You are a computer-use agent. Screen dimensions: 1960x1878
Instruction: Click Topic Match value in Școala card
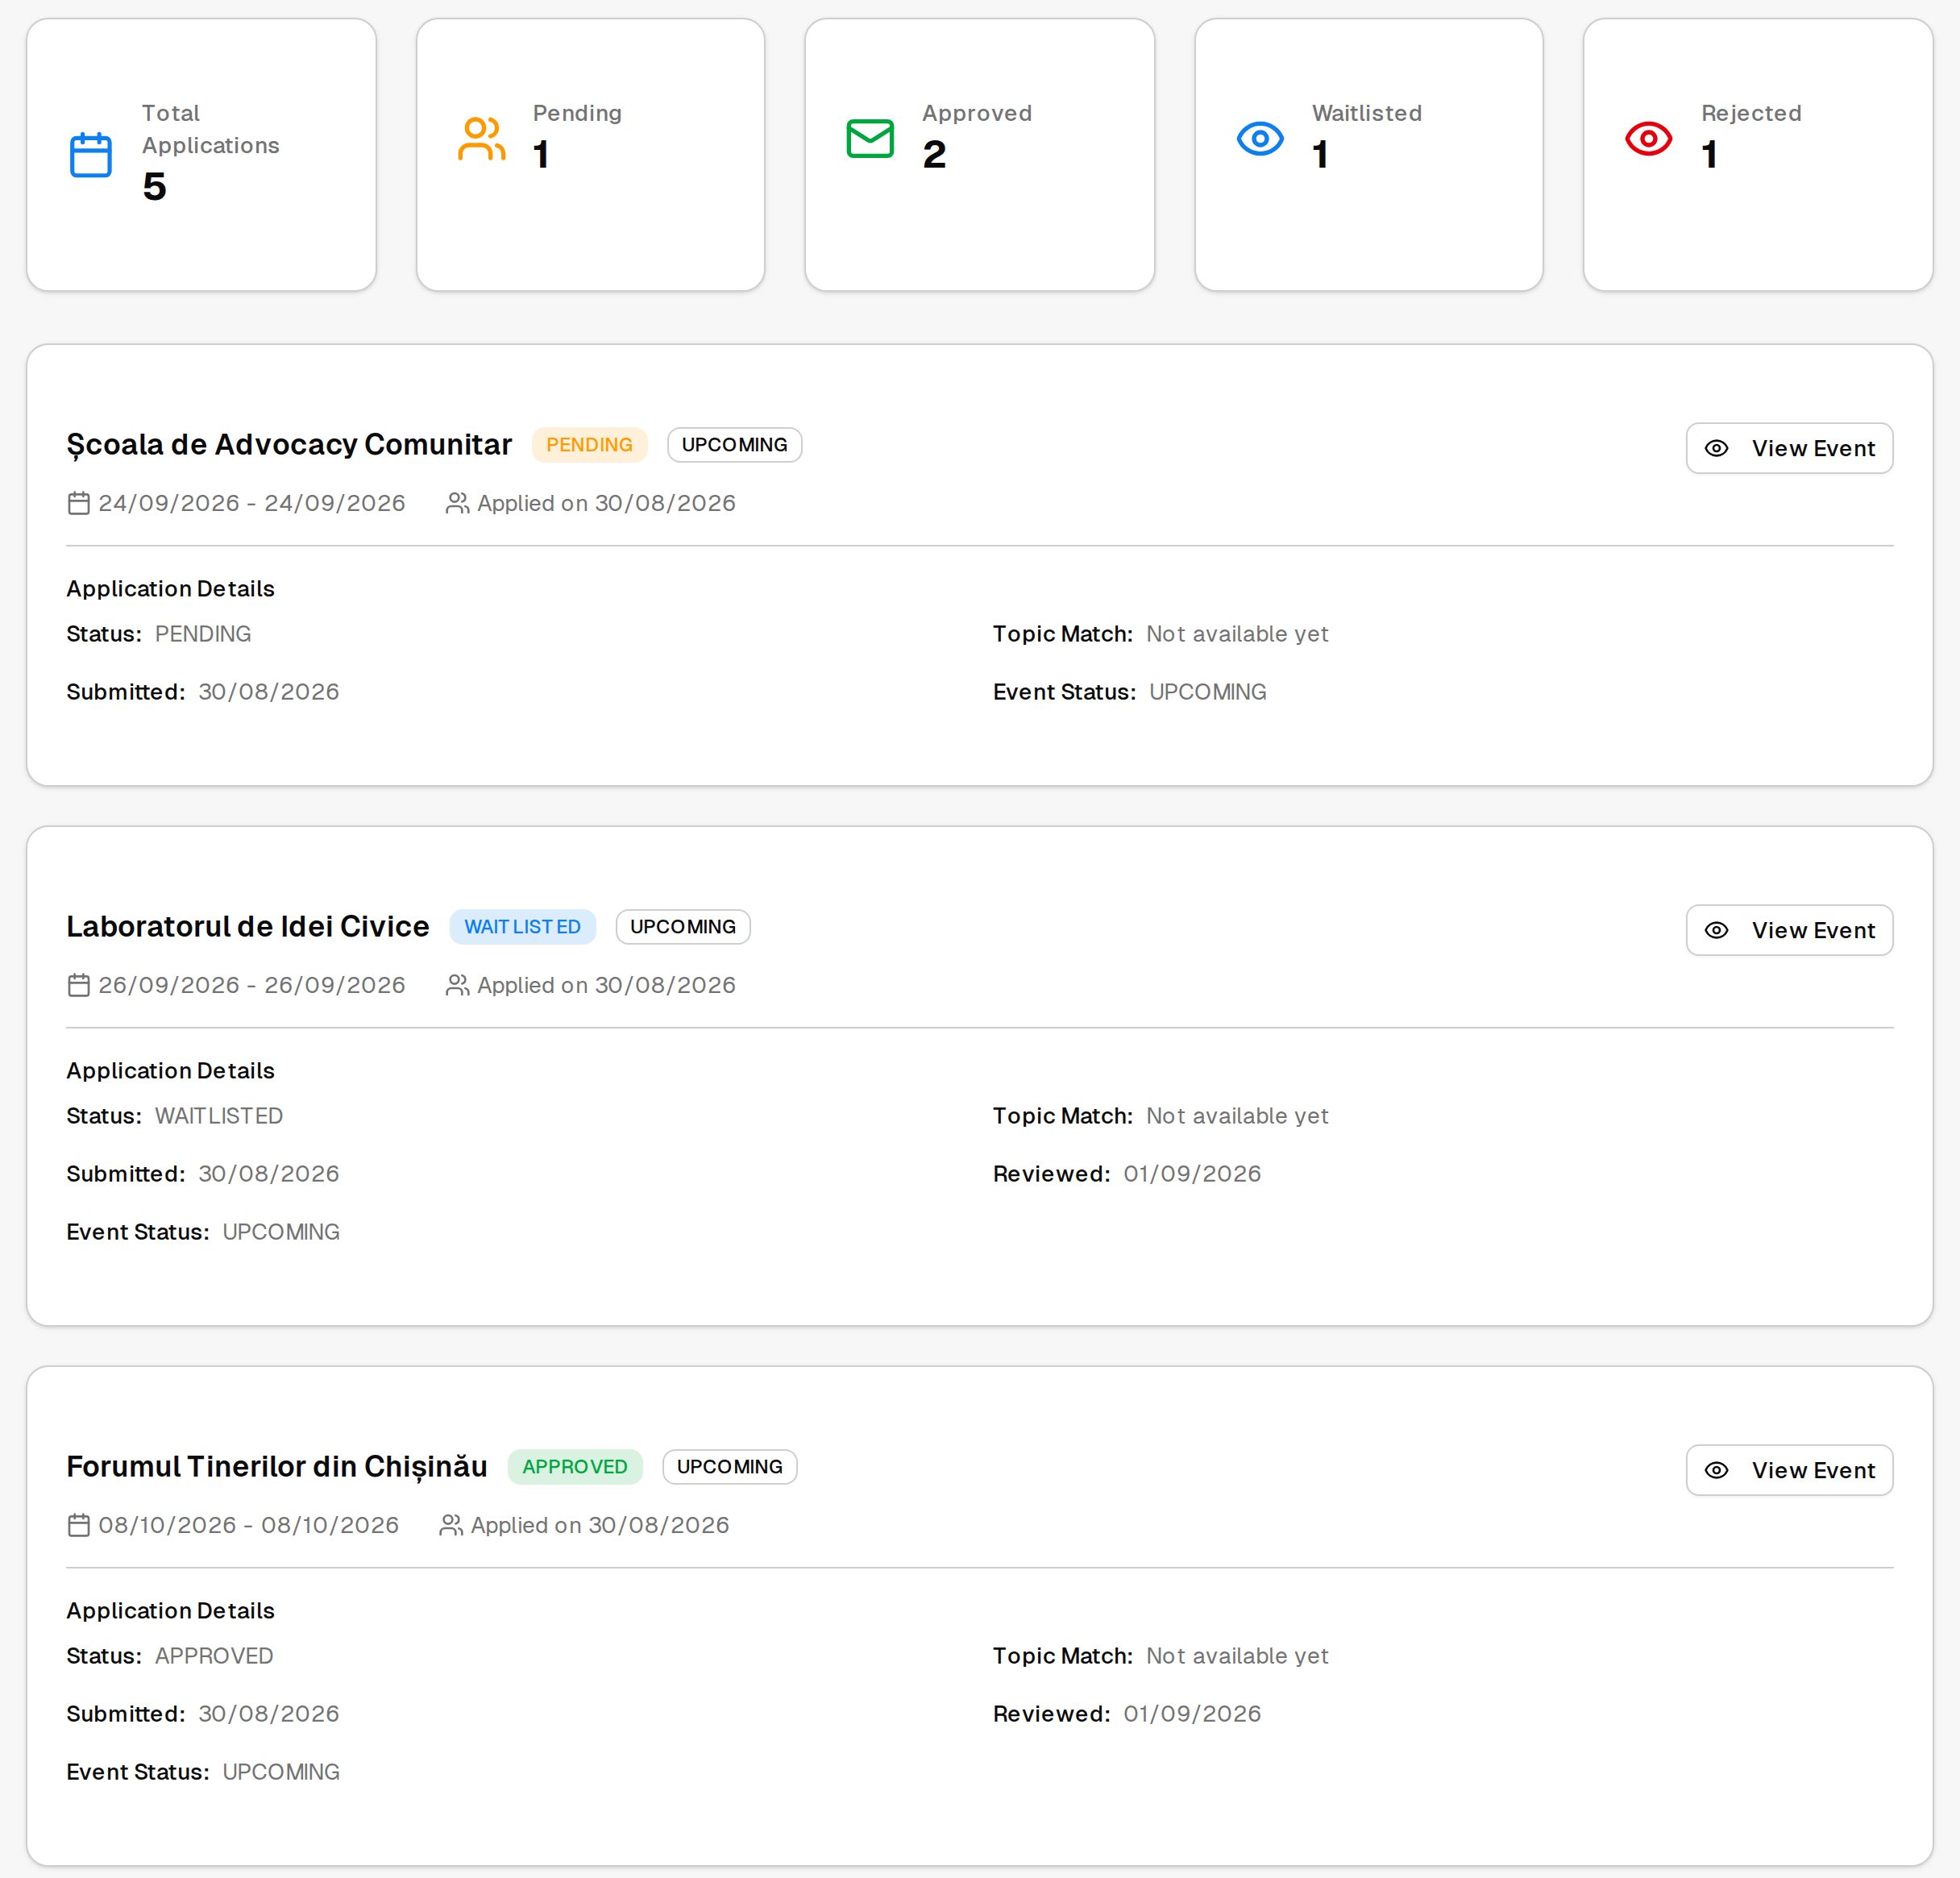1237,634
